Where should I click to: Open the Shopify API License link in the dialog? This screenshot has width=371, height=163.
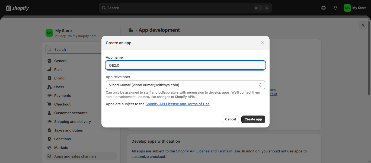point(177,104)
